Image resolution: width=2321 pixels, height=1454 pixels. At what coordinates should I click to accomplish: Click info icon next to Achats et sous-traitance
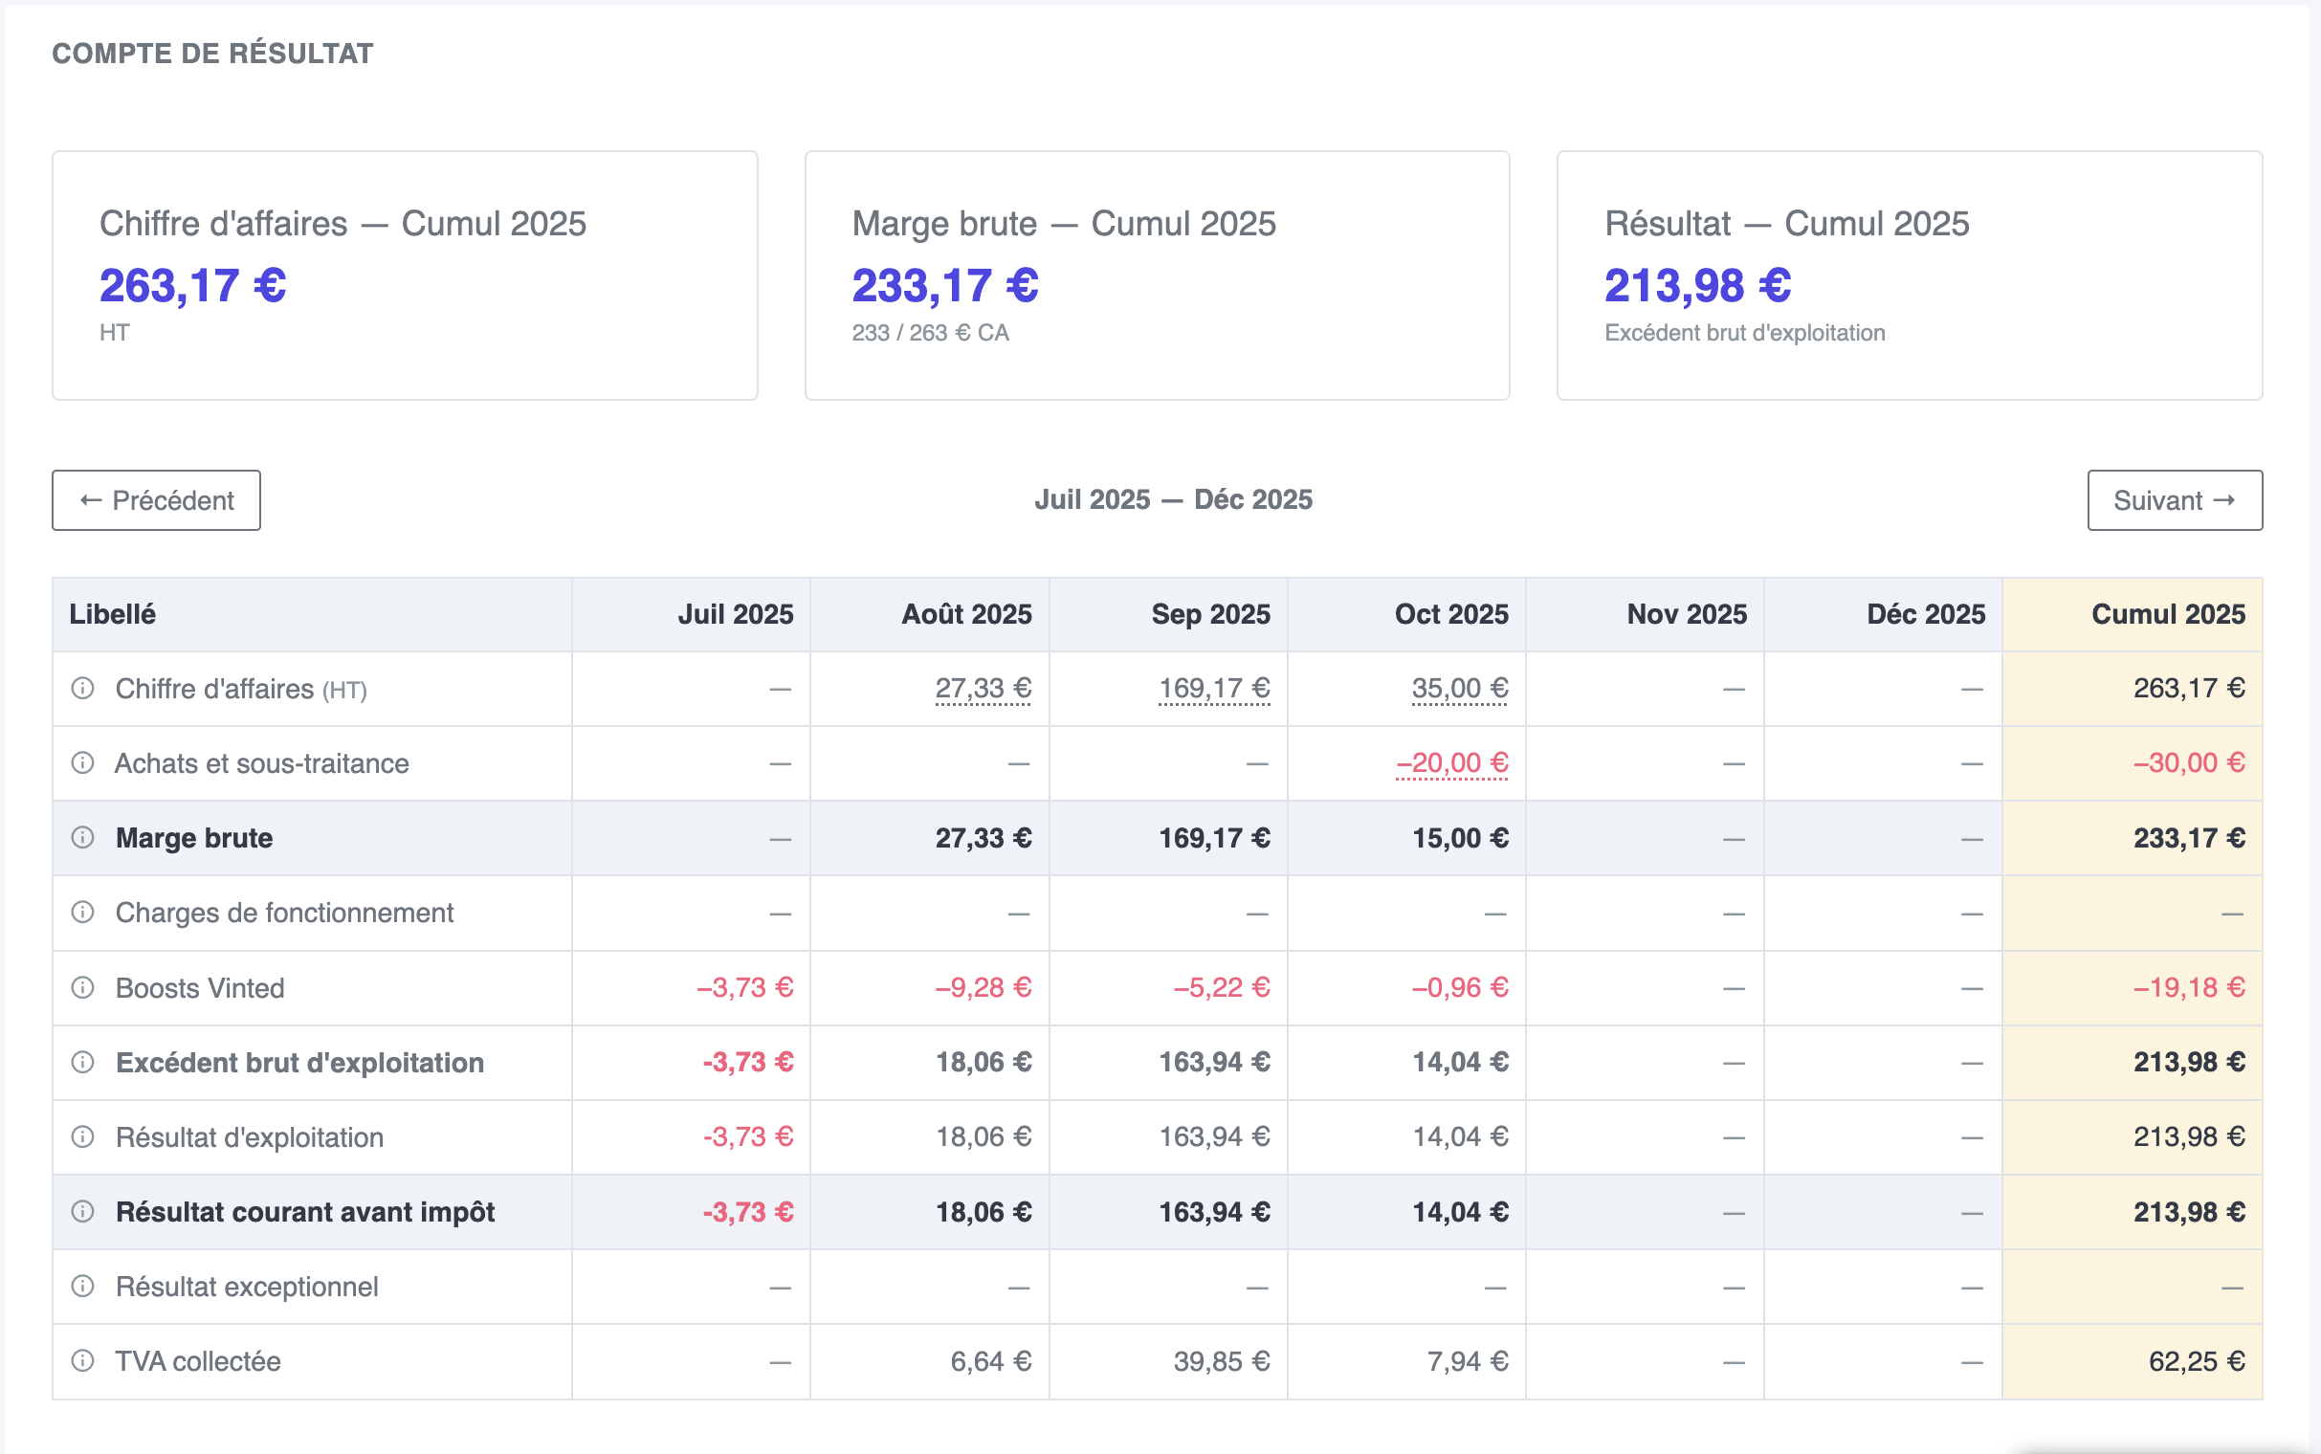point(82,763)
